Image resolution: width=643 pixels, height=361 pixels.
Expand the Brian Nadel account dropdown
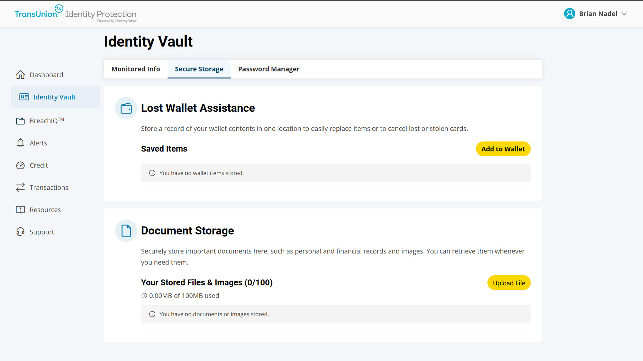point(624,14)
